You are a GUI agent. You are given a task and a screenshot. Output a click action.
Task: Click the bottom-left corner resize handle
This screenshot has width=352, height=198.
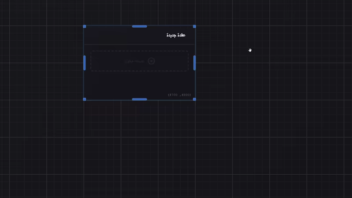84,99
